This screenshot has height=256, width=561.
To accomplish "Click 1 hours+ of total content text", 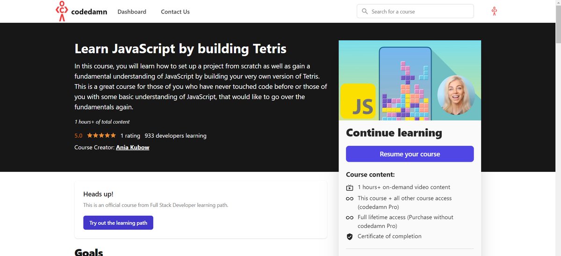I will pos(102,121).
